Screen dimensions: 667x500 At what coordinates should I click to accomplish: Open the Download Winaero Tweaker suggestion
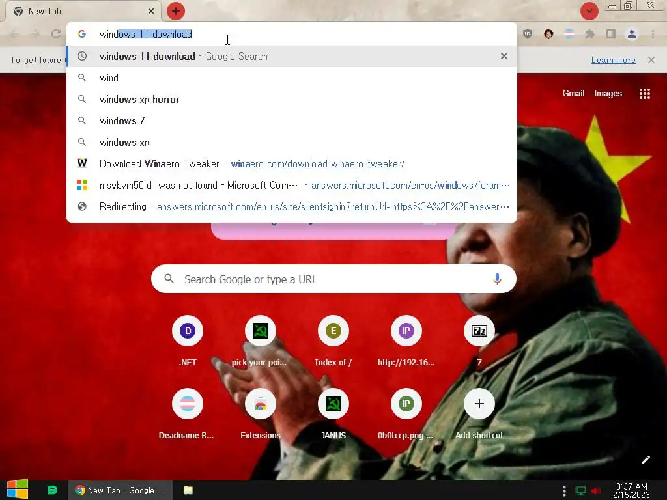(x=292, y=163)
